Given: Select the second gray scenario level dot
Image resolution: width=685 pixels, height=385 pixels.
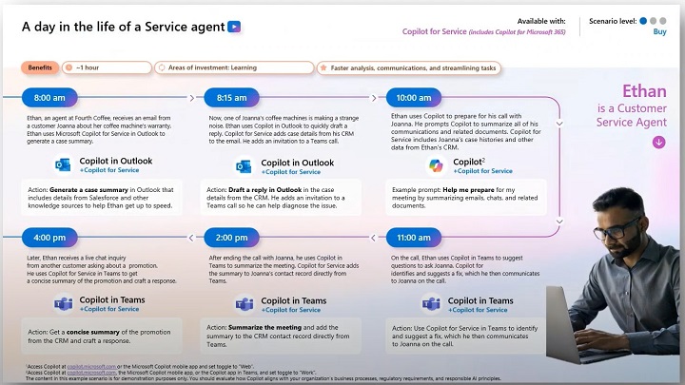Looking at the screenshot, I should click(x=653, y=19).
